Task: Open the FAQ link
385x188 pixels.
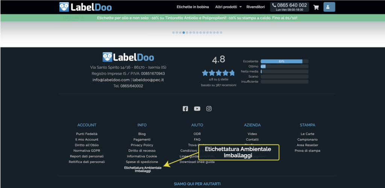Action: (x=197, y=140)
